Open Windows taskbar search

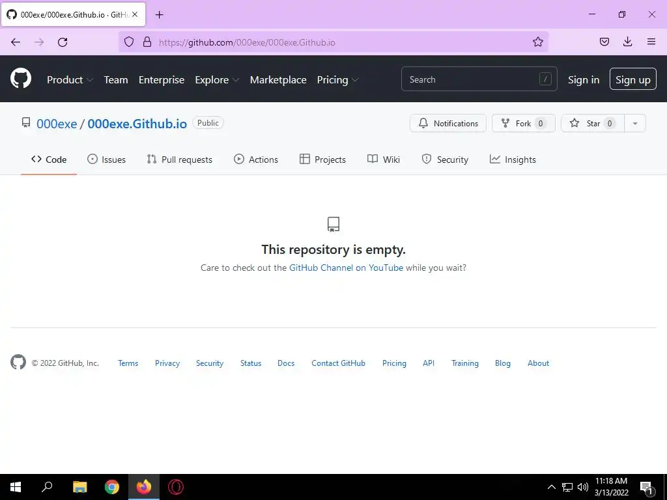coord(47,487)
